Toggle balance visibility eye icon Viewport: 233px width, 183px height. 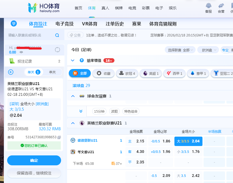pyautogui.click(x=21, y=52)
